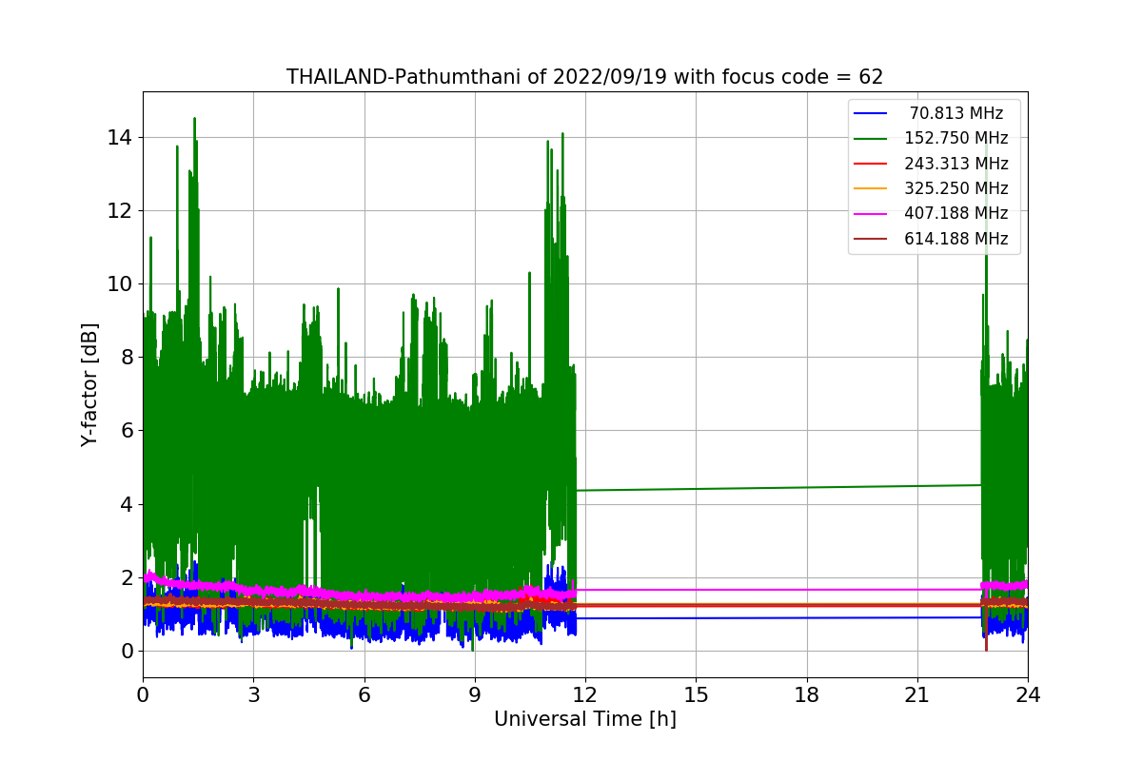1142x761 pixels.
Task: Click the x-axis tick label 18
Action: click(x=807, y=695)
